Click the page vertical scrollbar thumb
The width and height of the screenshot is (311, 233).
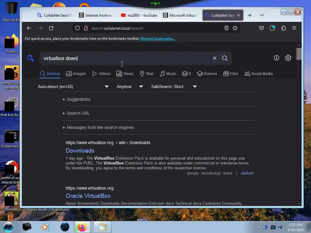(299, 54)
